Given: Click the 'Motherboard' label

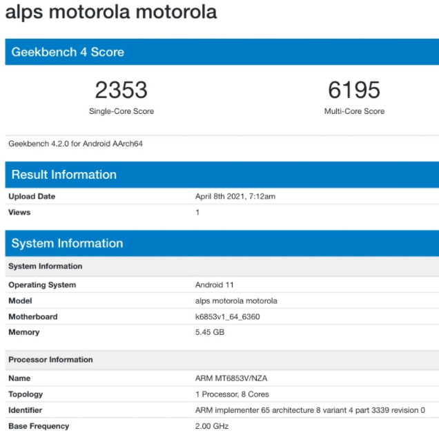Looking at the screenshot, I should 33,317.
